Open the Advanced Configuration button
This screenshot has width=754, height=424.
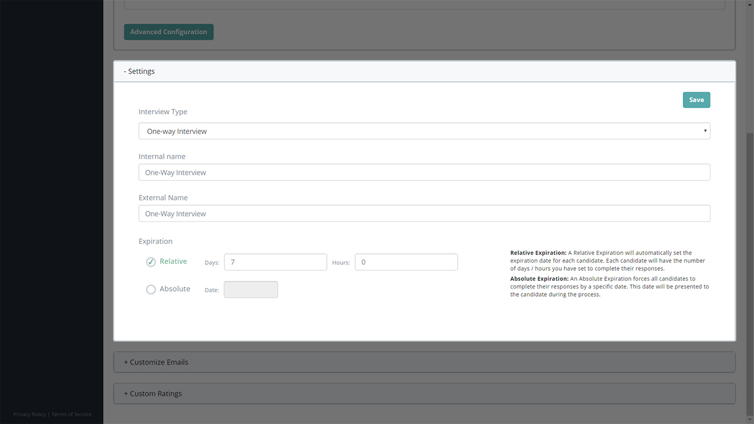click(x=168, y=32)
